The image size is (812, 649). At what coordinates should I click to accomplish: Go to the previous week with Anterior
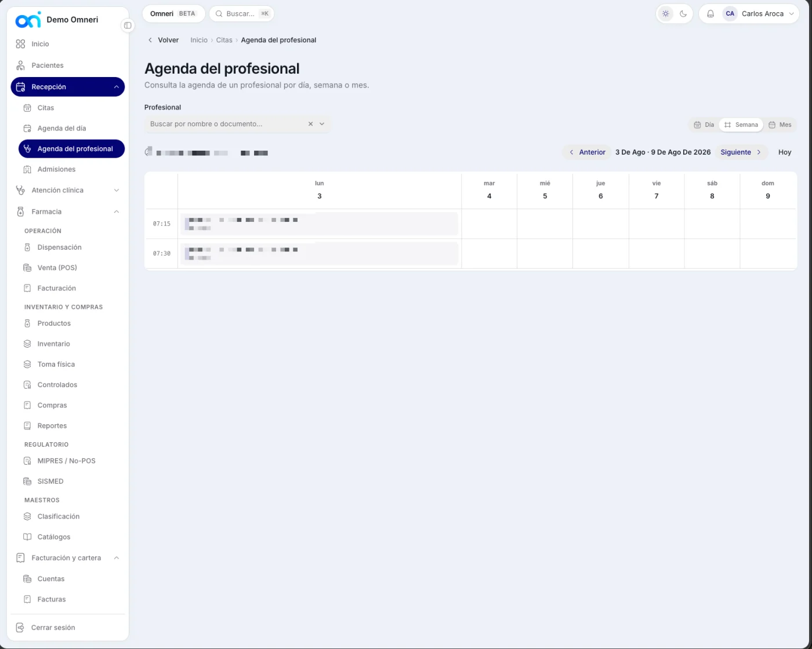587,152
